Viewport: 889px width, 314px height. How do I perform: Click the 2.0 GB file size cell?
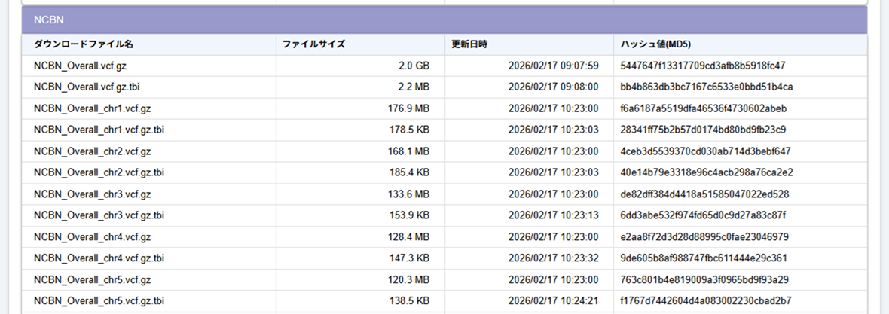click(414, 66)
